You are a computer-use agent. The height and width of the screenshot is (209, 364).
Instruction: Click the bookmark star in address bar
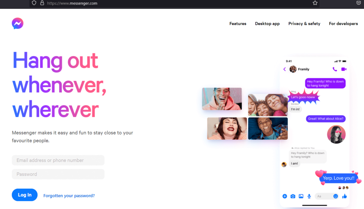pyautogui.click(x=315, y=3)
